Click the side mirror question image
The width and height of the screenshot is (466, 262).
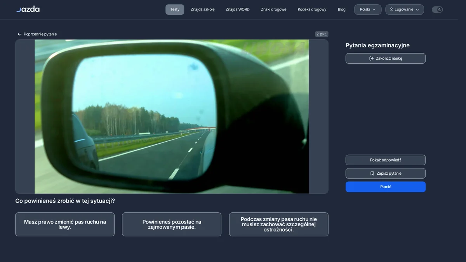click(172, 116)
